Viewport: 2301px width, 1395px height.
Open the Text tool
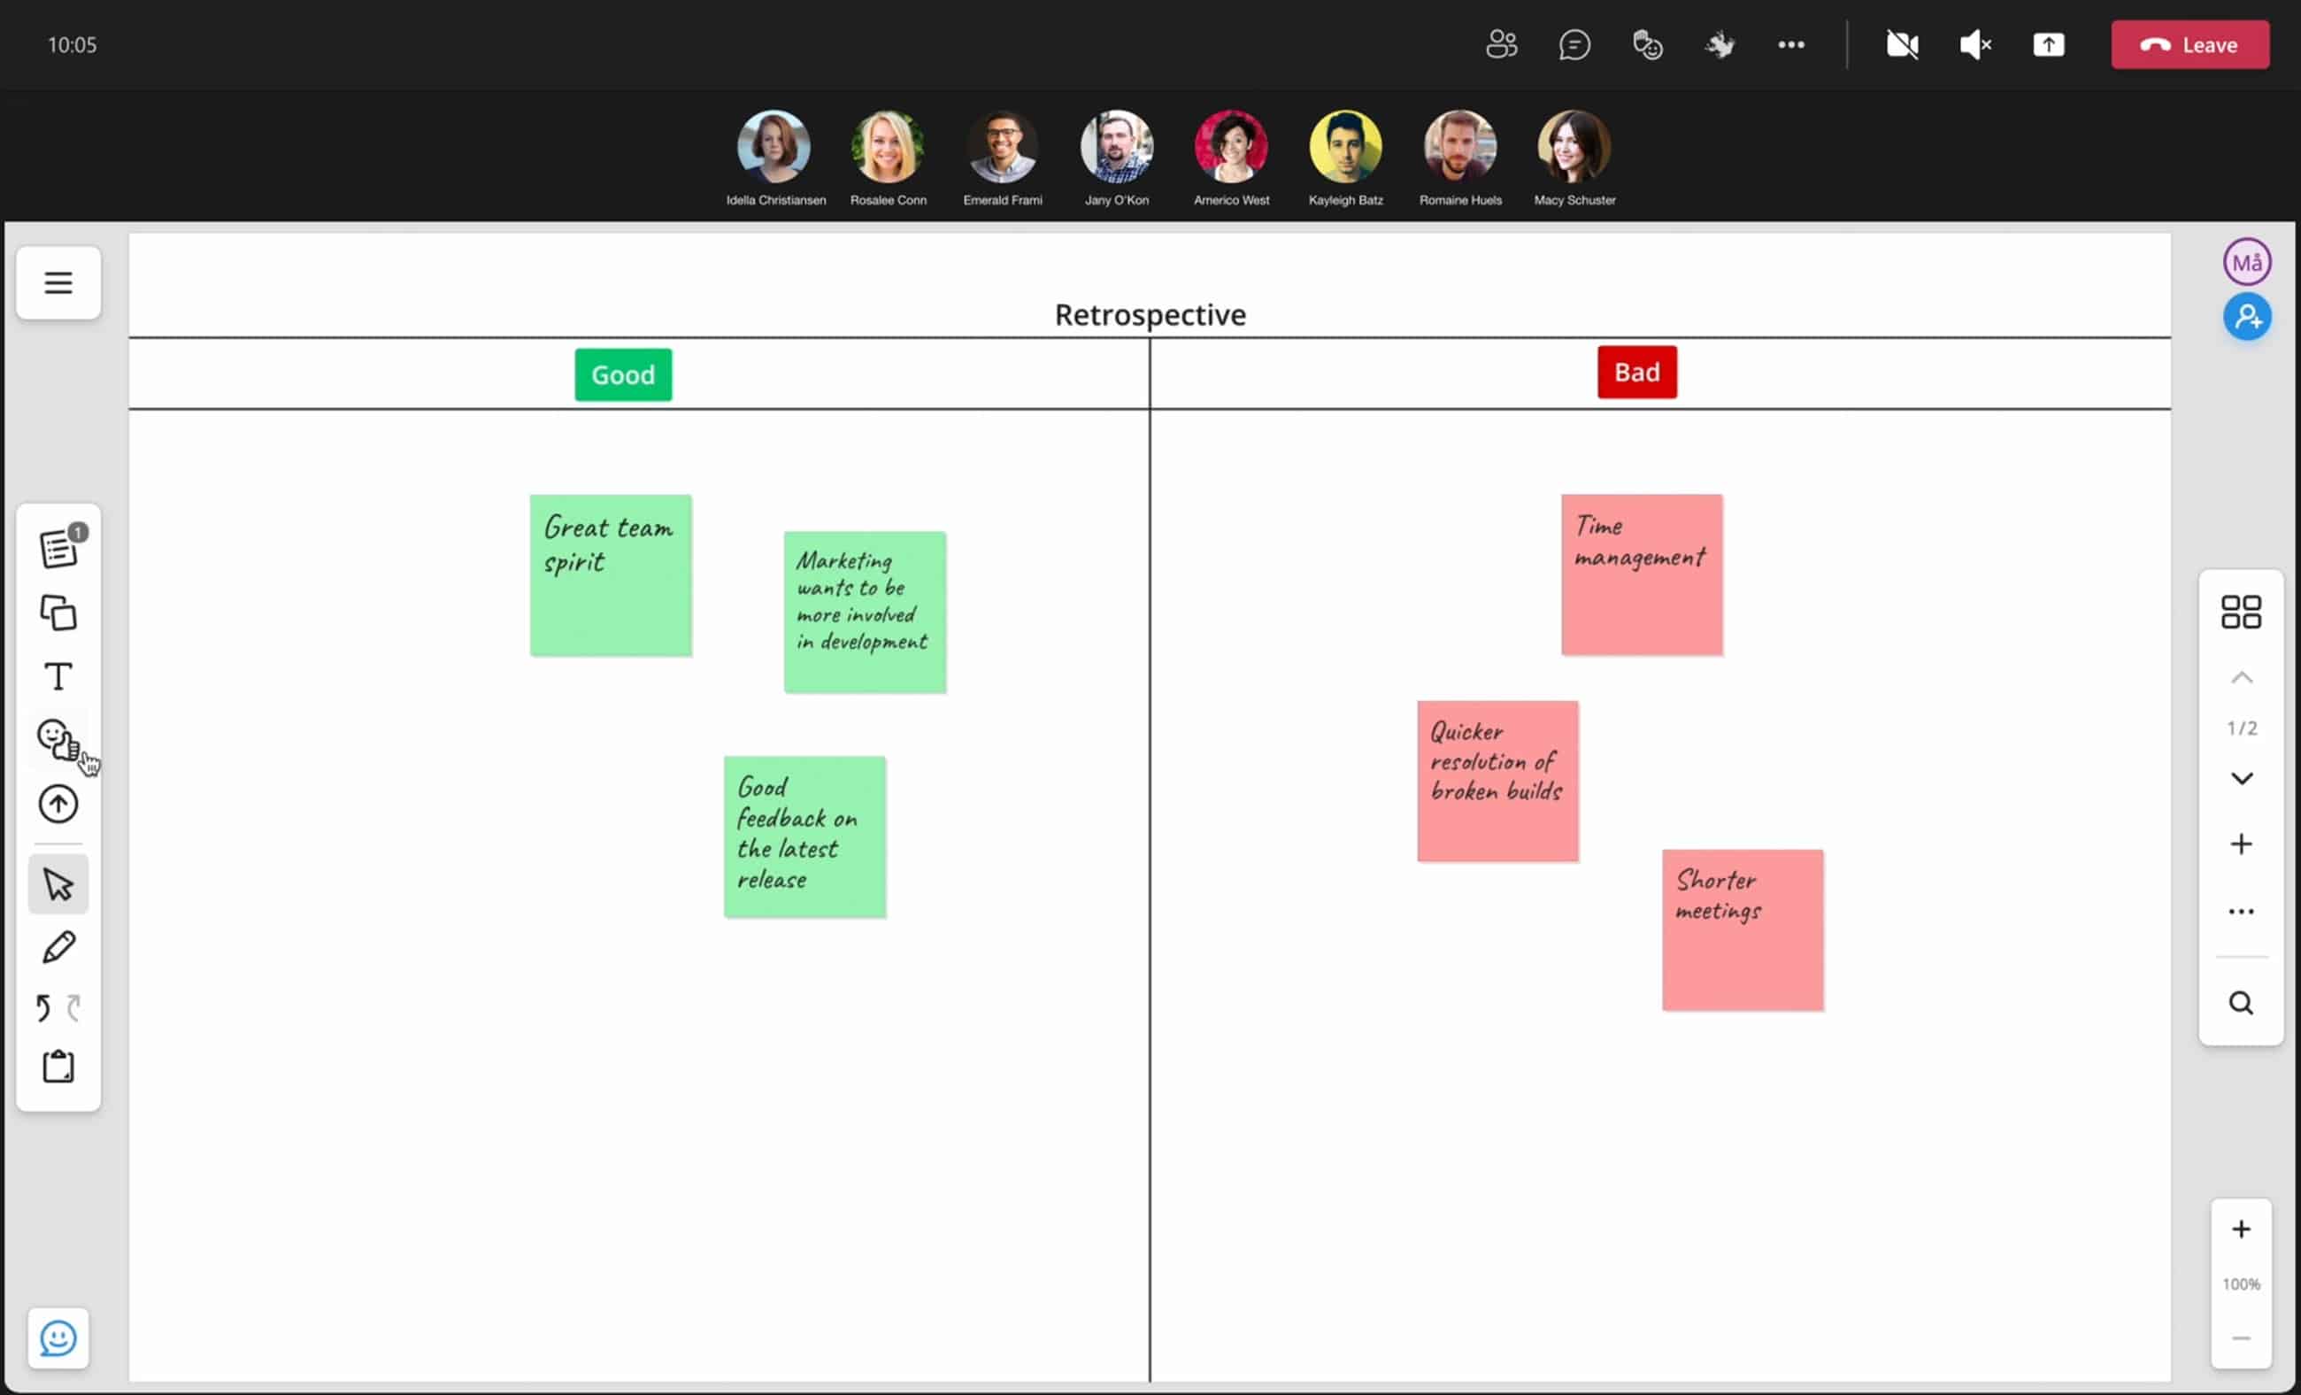coord(58,676)
